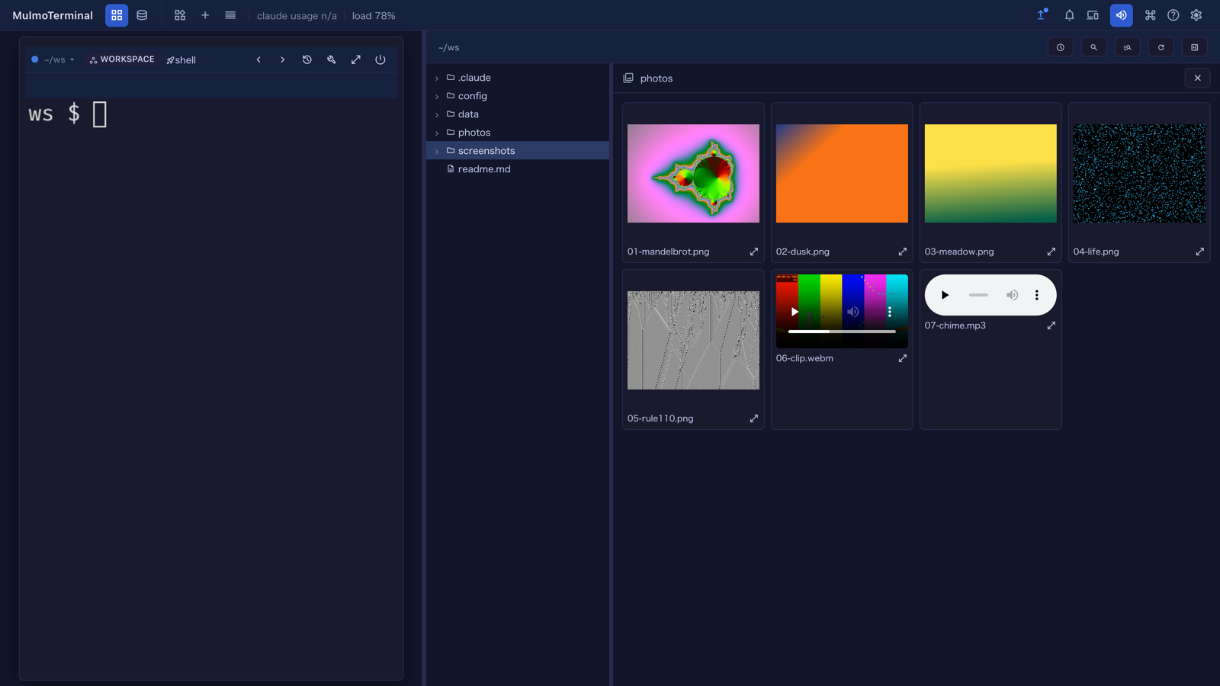Open readme.md in the file tree
This screenshot has height=686, width=1220.
pos(518,169)
